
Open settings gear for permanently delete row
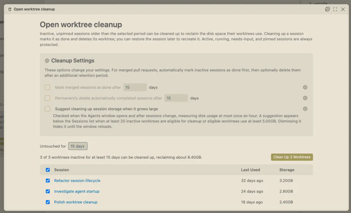point(305,98)
